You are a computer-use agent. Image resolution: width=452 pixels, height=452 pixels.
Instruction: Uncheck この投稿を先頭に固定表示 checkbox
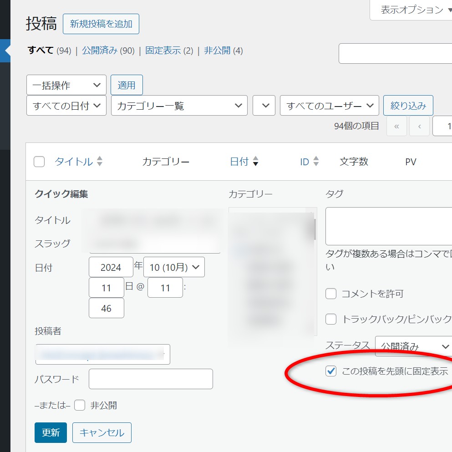331,371
